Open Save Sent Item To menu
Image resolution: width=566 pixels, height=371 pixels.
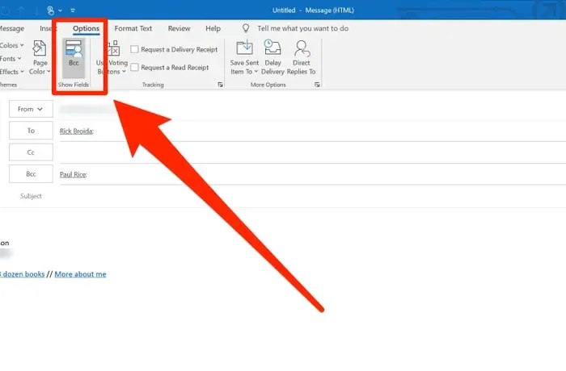pos(244,58)
